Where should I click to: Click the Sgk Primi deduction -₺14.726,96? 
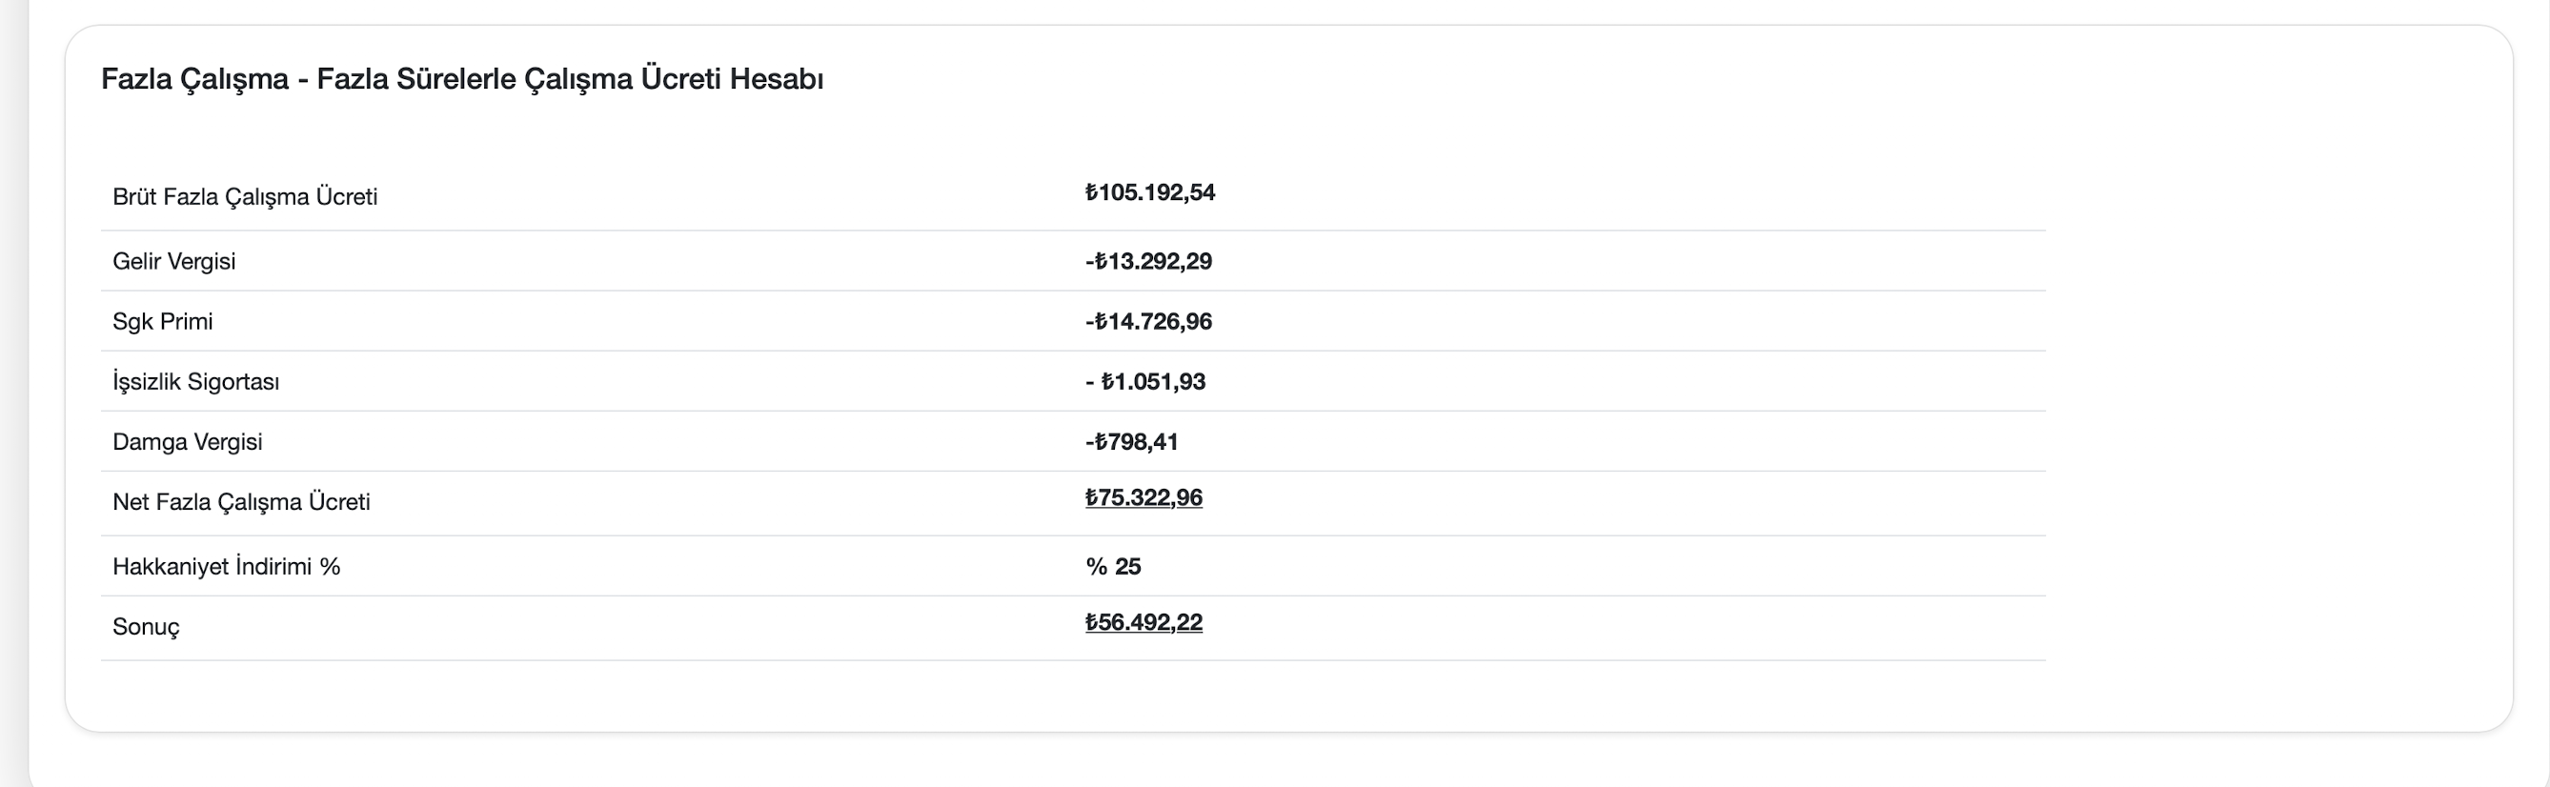(1148, 322)
